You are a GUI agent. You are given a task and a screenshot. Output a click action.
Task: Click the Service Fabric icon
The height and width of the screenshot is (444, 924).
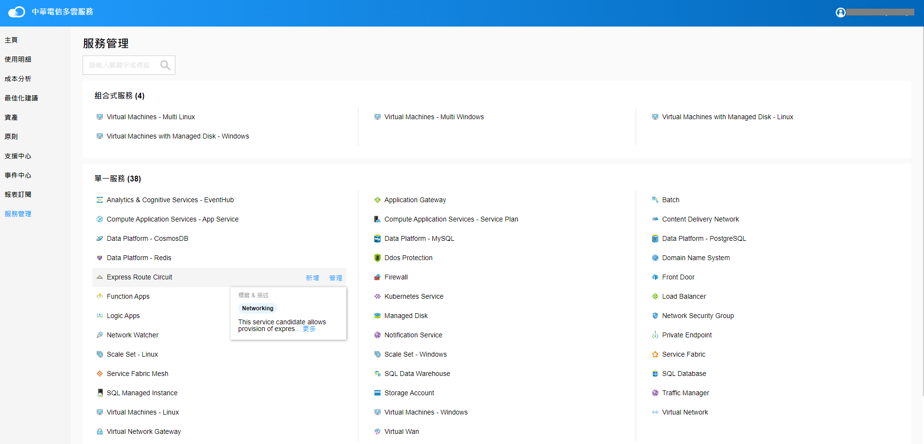[x=655, y=354]
